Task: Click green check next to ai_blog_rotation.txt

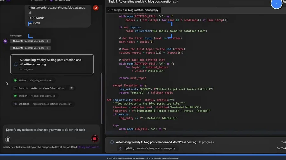Action: 15,80
